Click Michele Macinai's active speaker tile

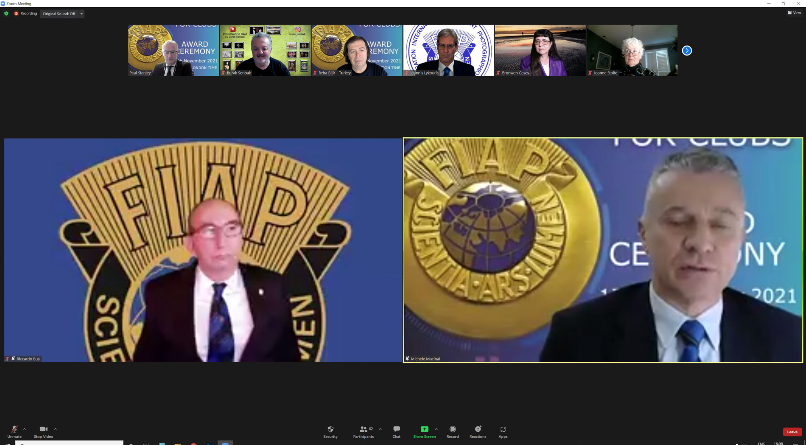click(603, 250)
